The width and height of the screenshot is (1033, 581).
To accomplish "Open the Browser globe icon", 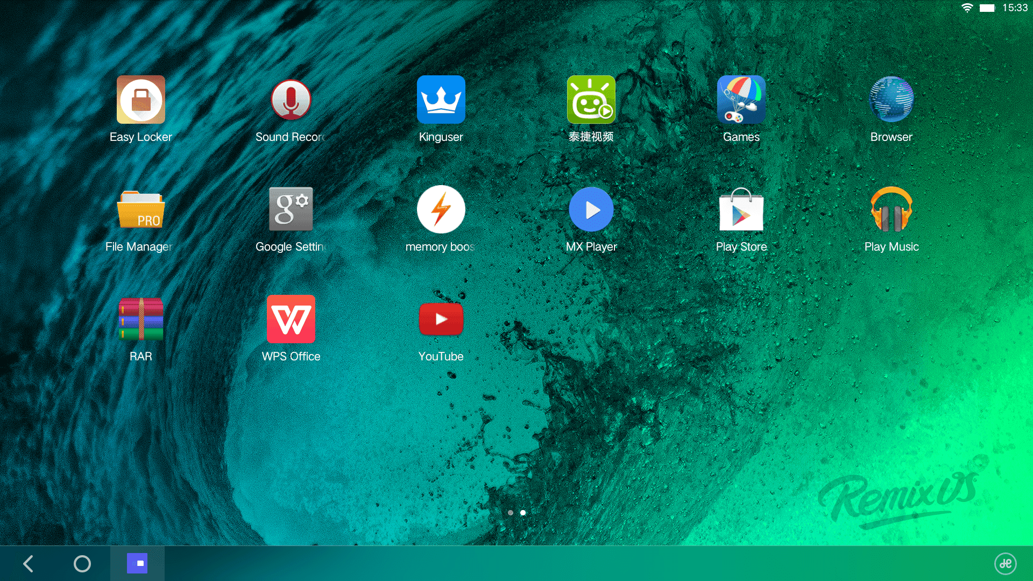I will point(892,100).
